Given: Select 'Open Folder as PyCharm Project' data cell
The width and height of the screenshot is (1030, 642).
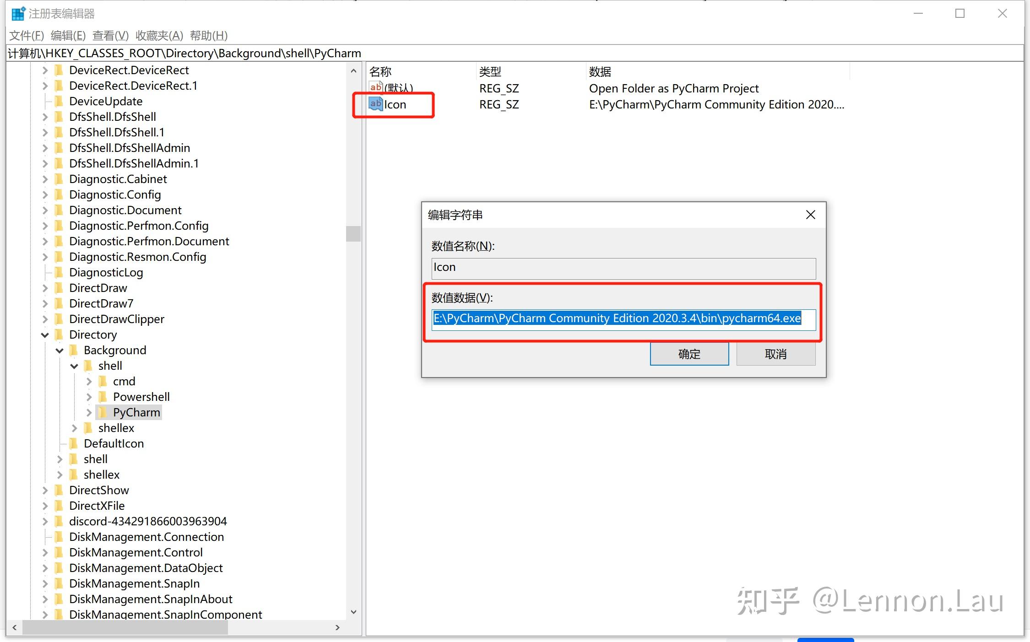Looking at the screenshot, I should pos(674,88).
